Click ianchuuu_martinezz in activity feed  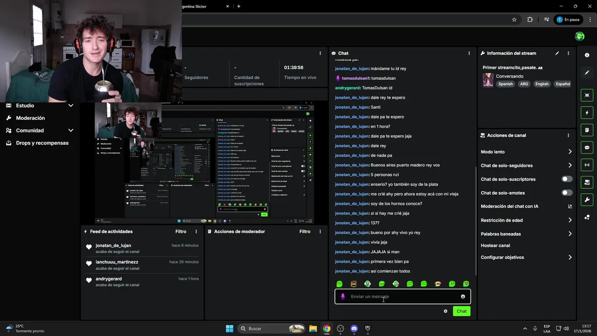[x=117, y=262]
